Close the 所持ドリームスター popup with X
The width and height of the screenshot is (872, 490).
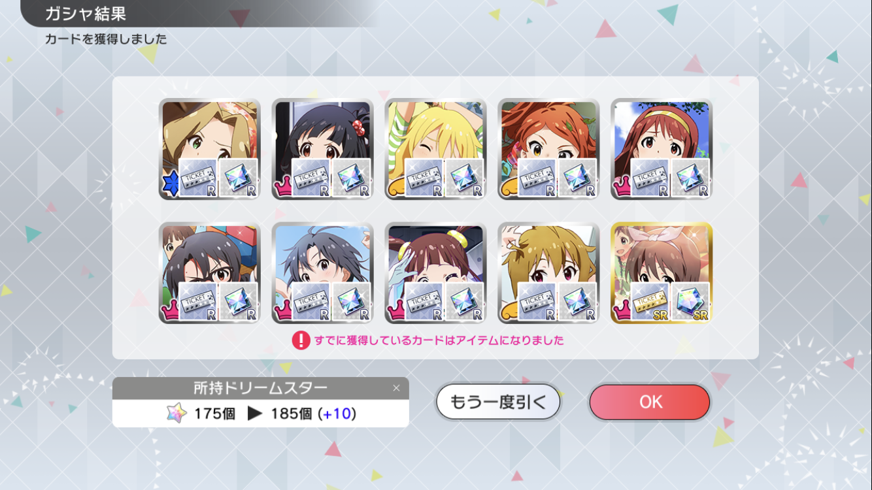[396, 388]
